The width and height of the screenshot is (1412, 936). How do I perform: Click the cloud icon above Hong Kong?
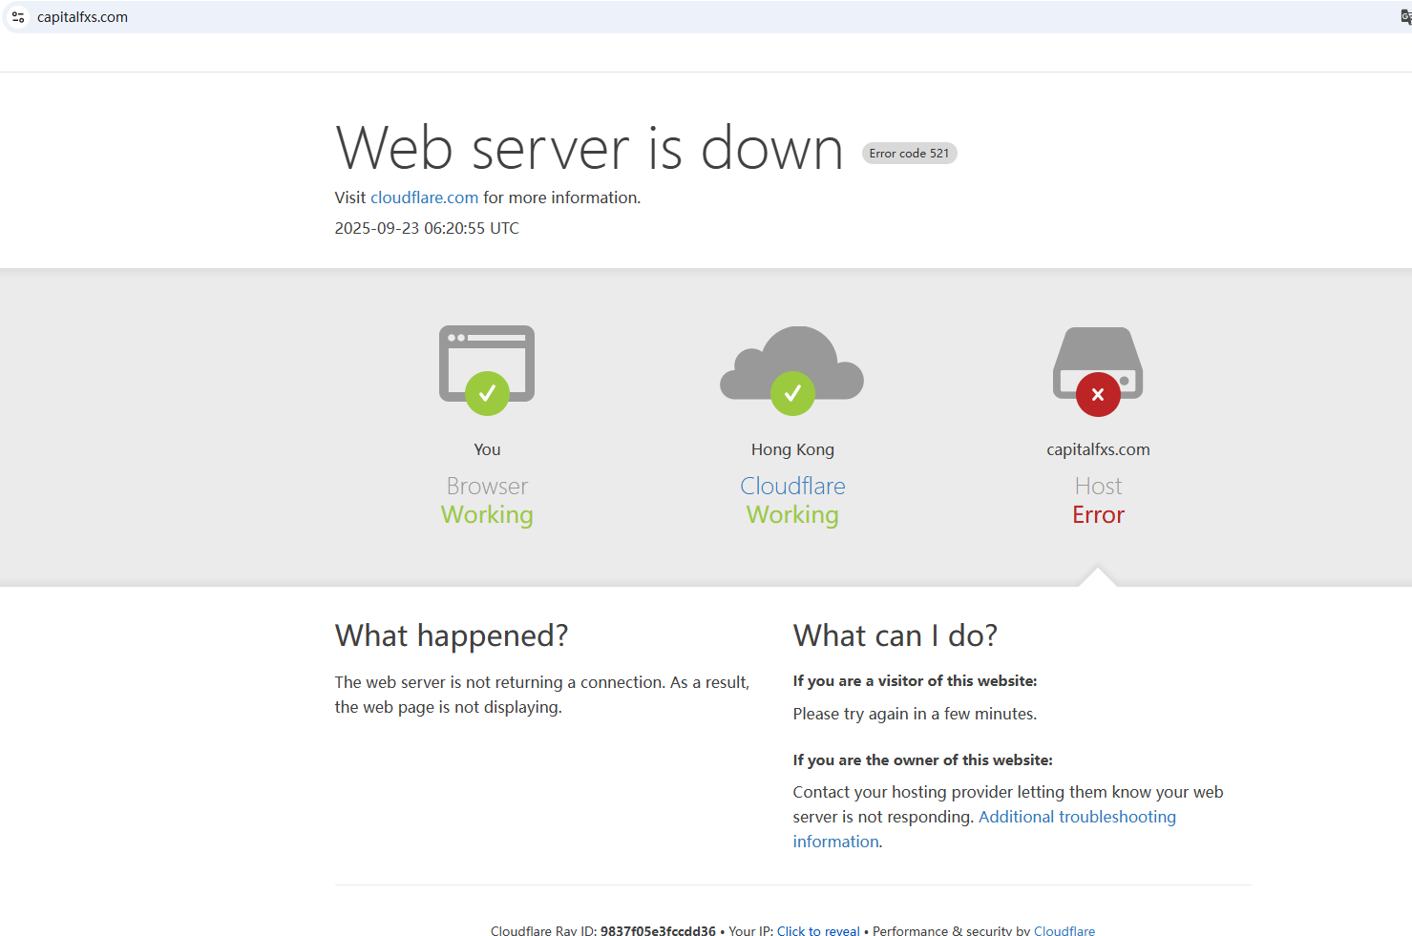tap(792, 370)
